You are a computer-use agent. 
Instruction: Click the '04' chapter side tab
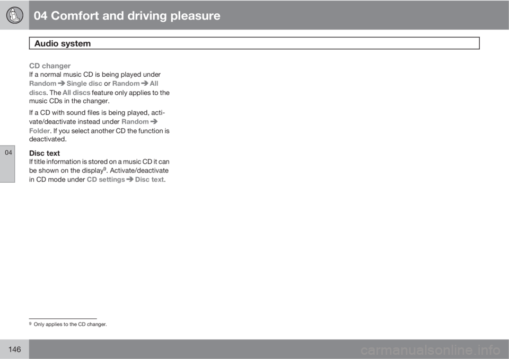(7, 164)
